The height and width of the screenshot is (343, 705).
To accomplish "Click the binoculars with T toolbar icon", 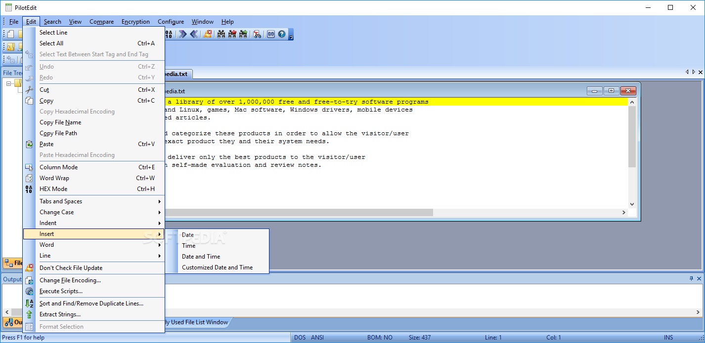I will pos(257,34).
